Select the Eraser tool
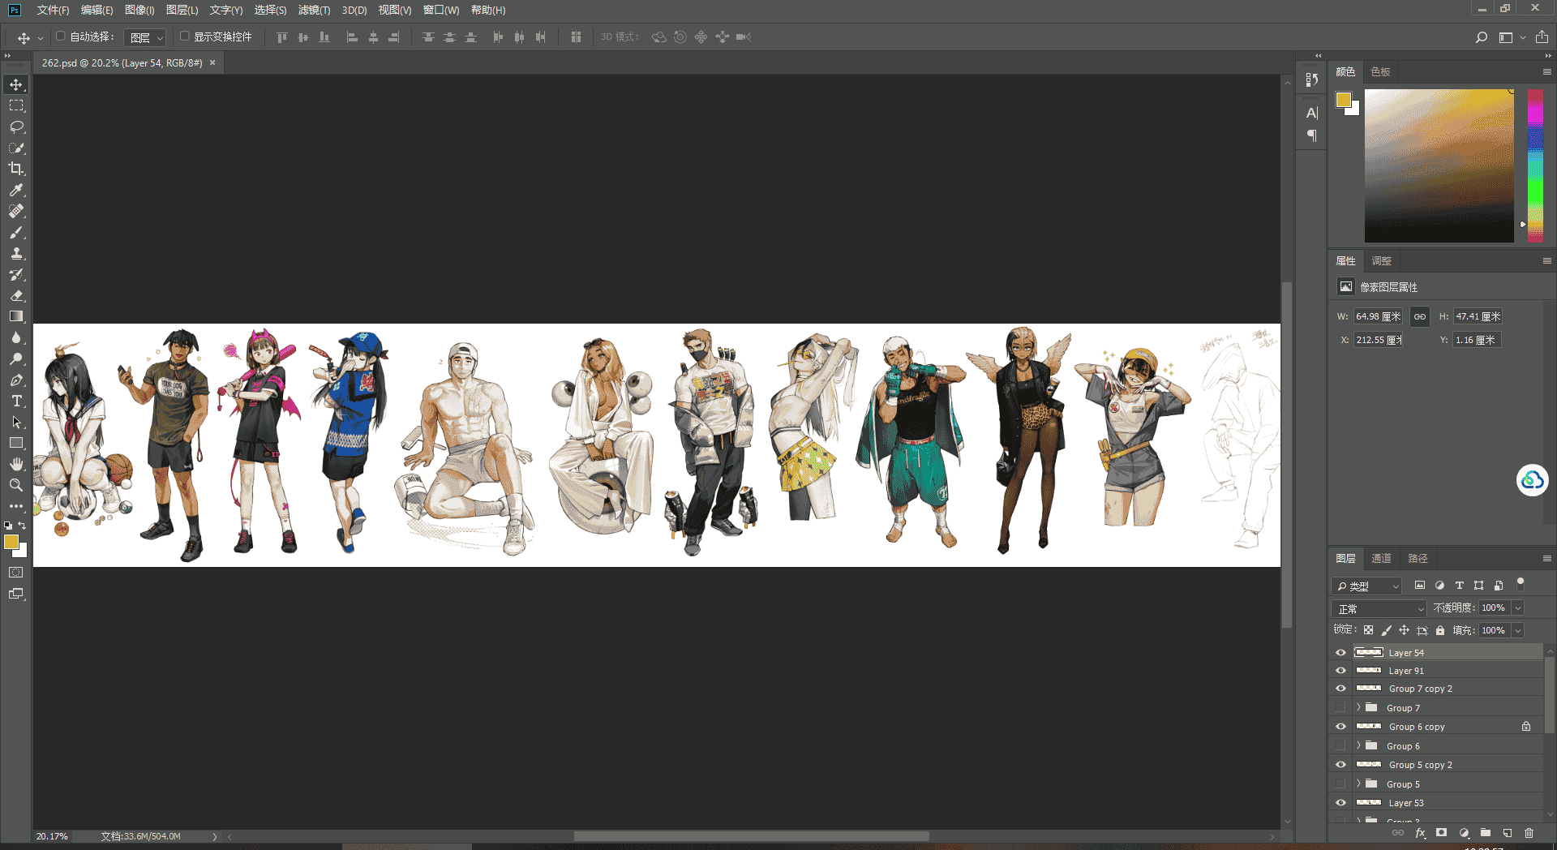Screen dimensions: 1557x850 pos(16,295)
